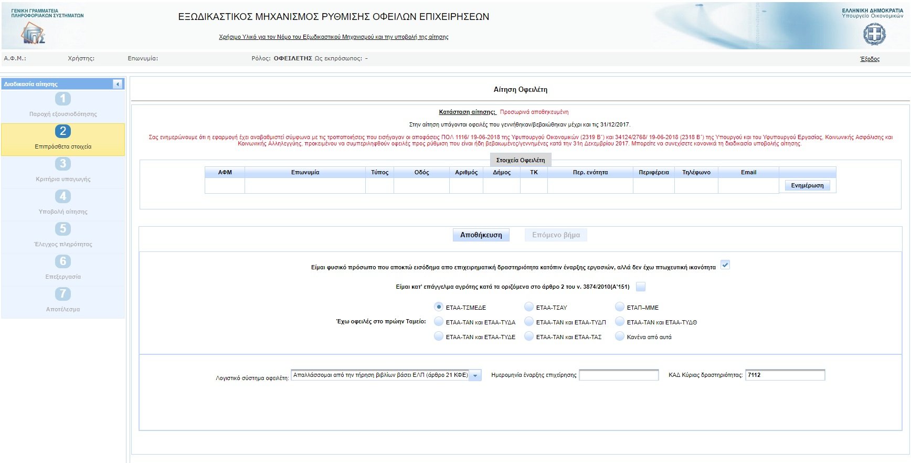Collapse the 'Διαδικασία αίτησης' sidebar panel
Screen dimensions: 911x463
pos(118,84)
